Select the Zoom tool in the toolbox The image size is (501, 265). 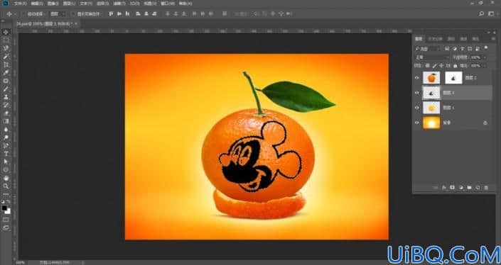click(x=6, y=186)
